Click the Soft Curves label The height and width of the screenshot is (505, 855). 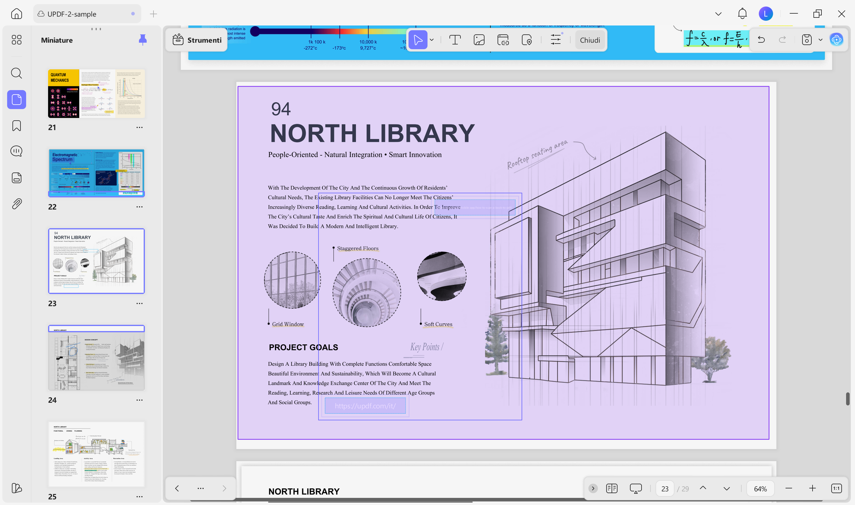point(438,324)
